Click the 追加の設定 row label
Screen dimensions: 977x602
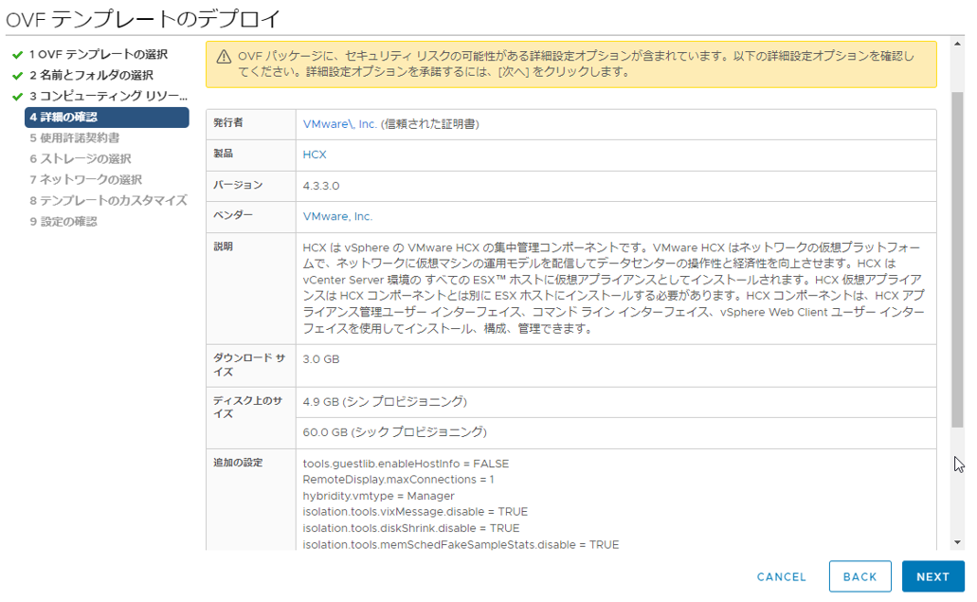coord(238,463)
